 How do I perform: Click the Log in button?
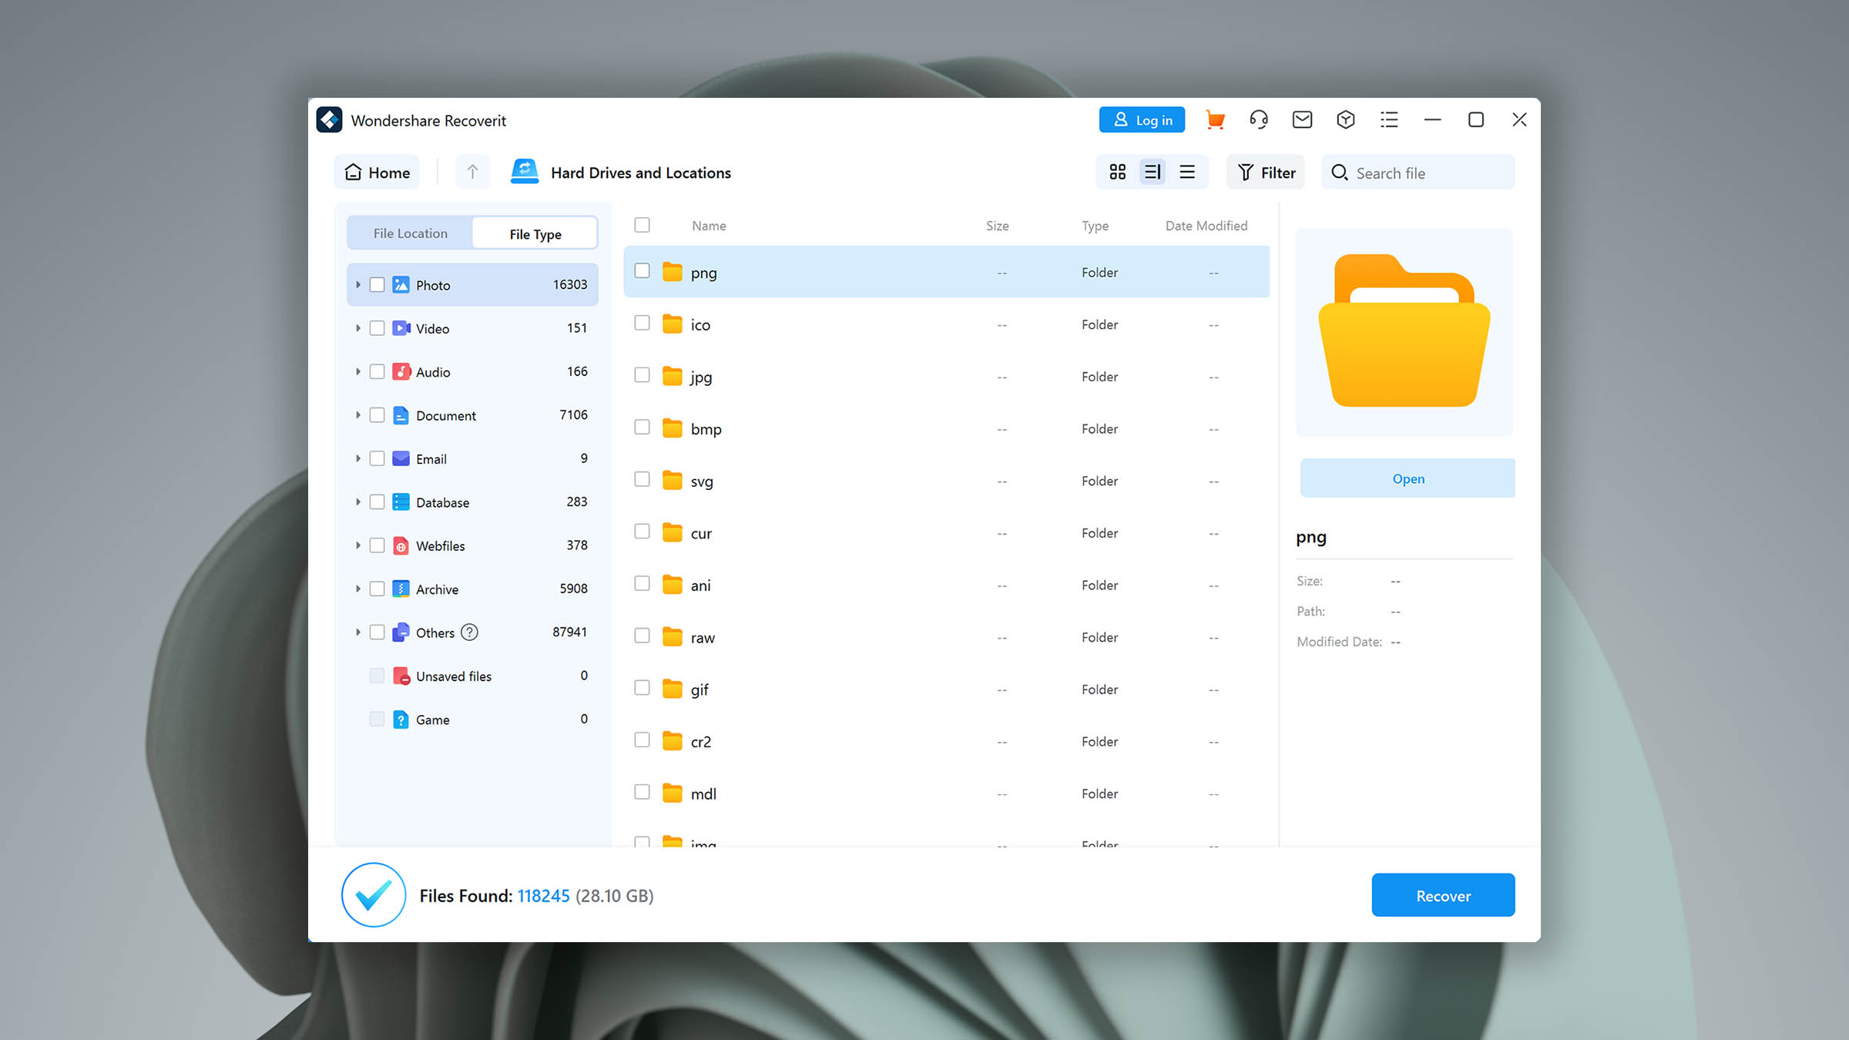point(1142,120)
